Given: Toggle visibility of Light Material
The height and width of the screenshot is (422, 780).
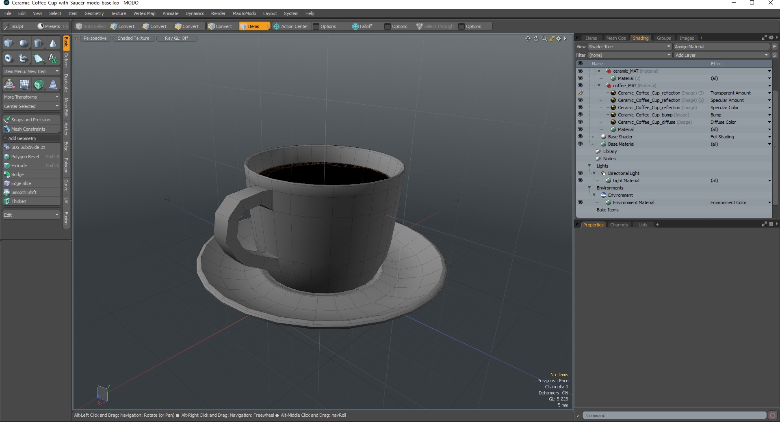Looking at the screenshot, I should (580, 181).
